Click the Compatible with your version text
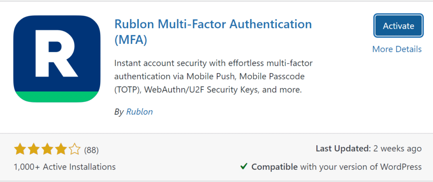Screen dimensions: 433x182 pos(336,167)
